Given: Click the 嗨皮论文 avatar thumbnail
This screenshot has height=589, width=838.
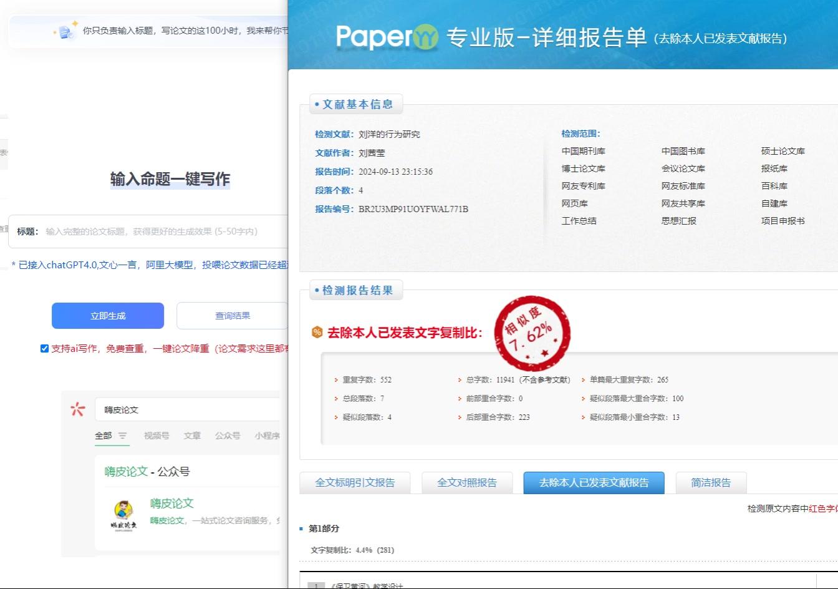Looking at the screenshot, I should tap(123, 515).
